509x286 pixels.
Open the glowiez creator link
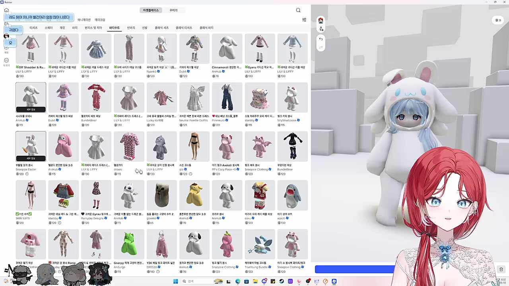(152, 218)
